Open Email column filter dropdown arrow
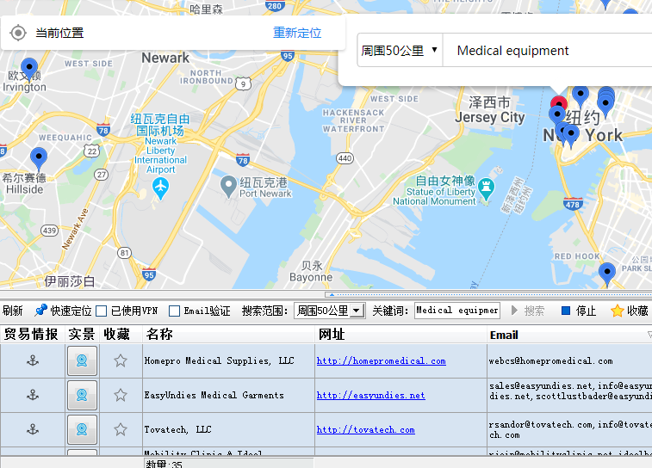Screen dimensions: 652x468 pos(649,335)
